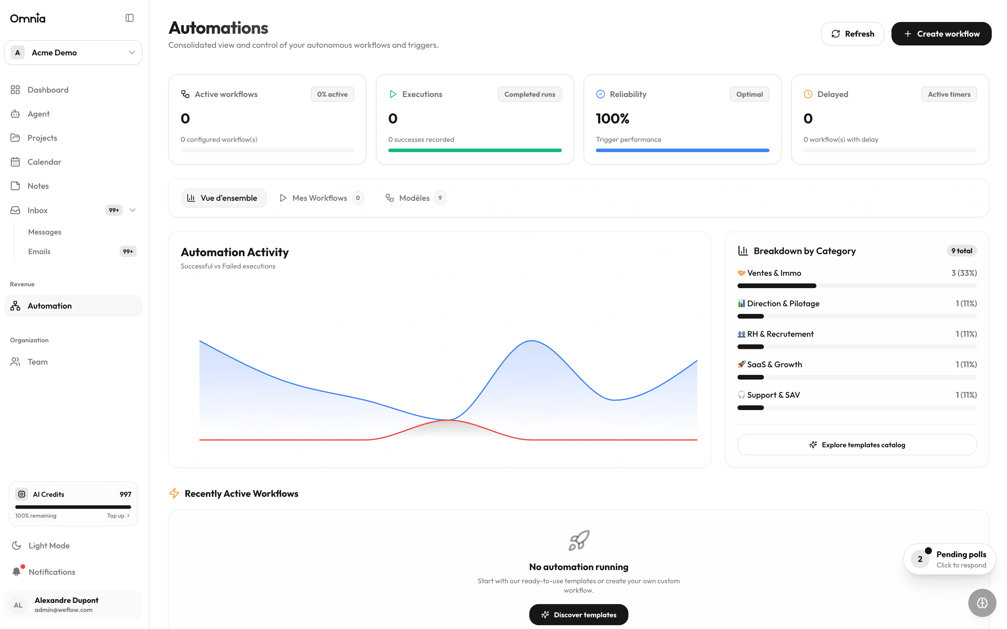
Task: Open Messages under Inbox
Action: coord(45,232)
